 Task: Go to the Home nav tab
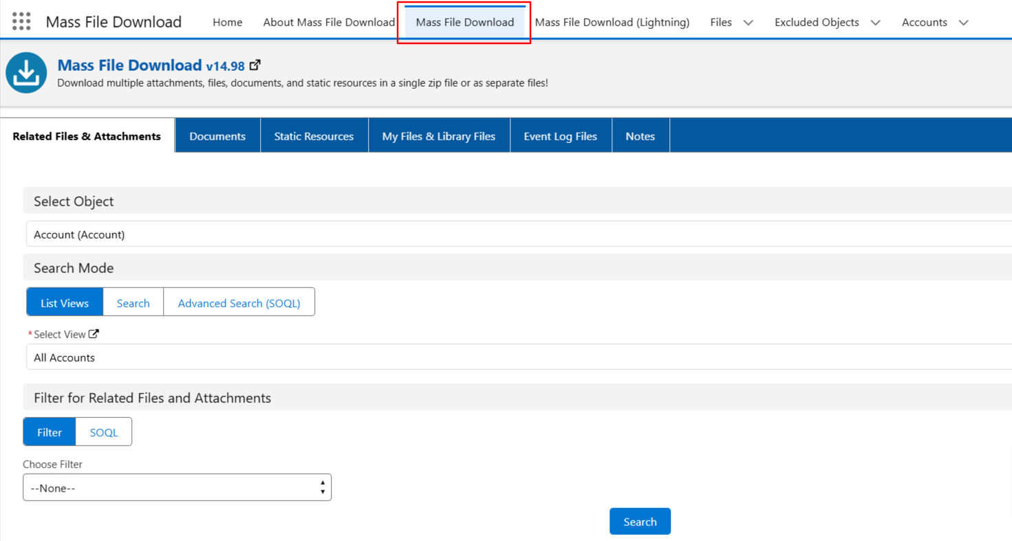coord(228,22)
